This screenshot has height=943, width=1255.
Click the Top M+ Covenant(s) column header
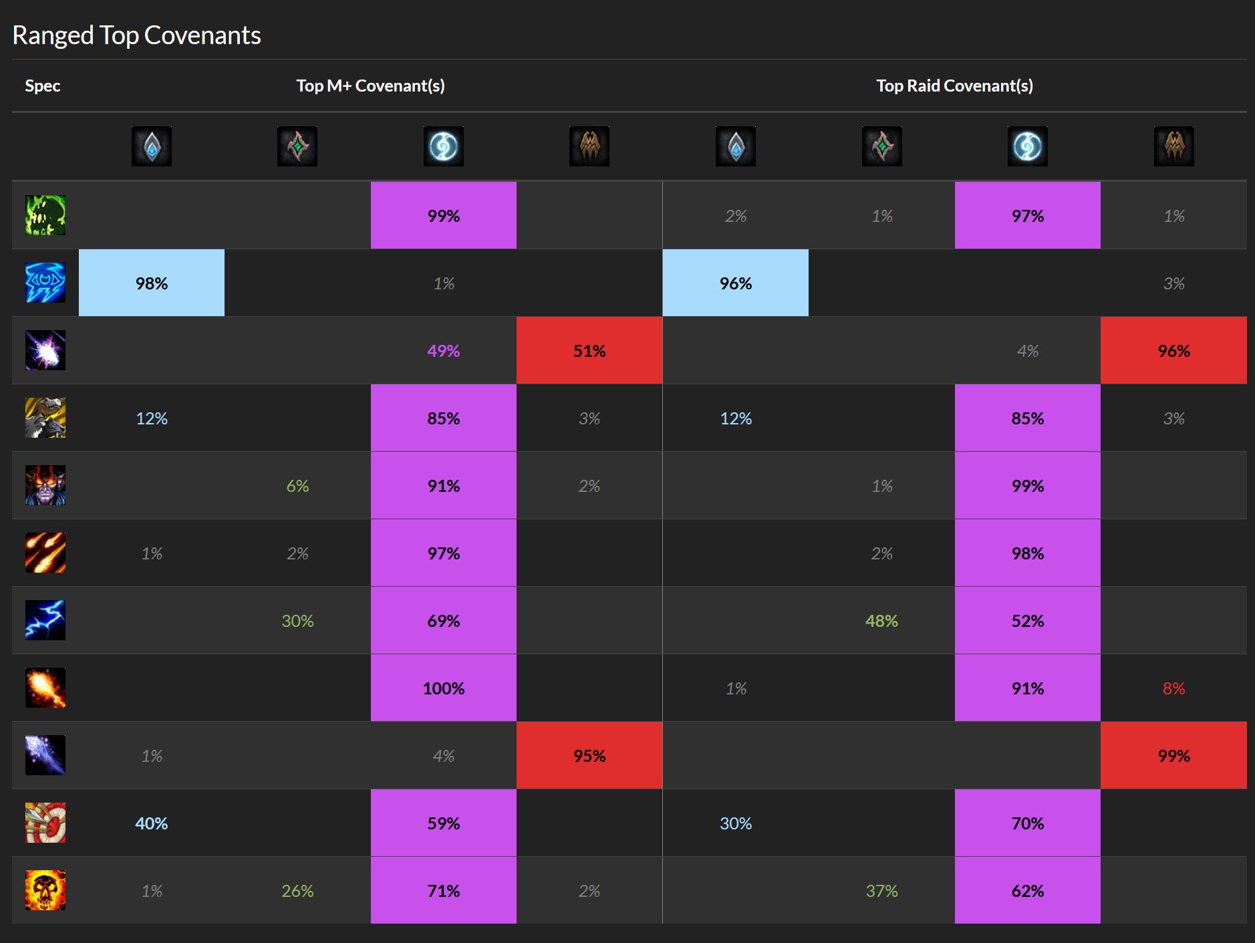tap(371, 86)
